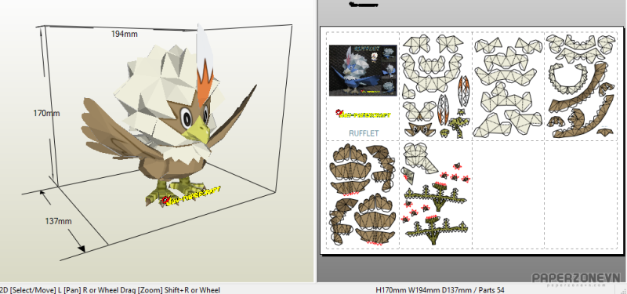The image size is (627, 294).
Task: Click the brown wing parts on the fifth page
Action: pyautogui.click(x=362, y=194)
